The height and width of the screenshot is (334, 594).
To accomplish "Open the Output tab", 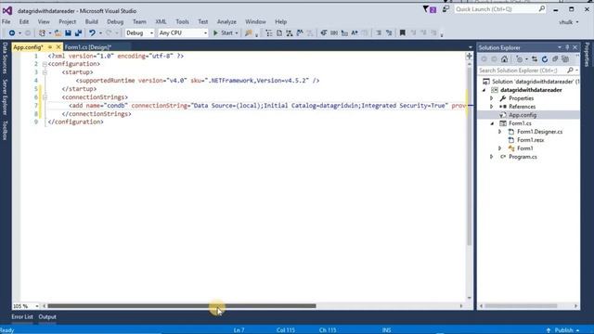I will pos(47,317).
